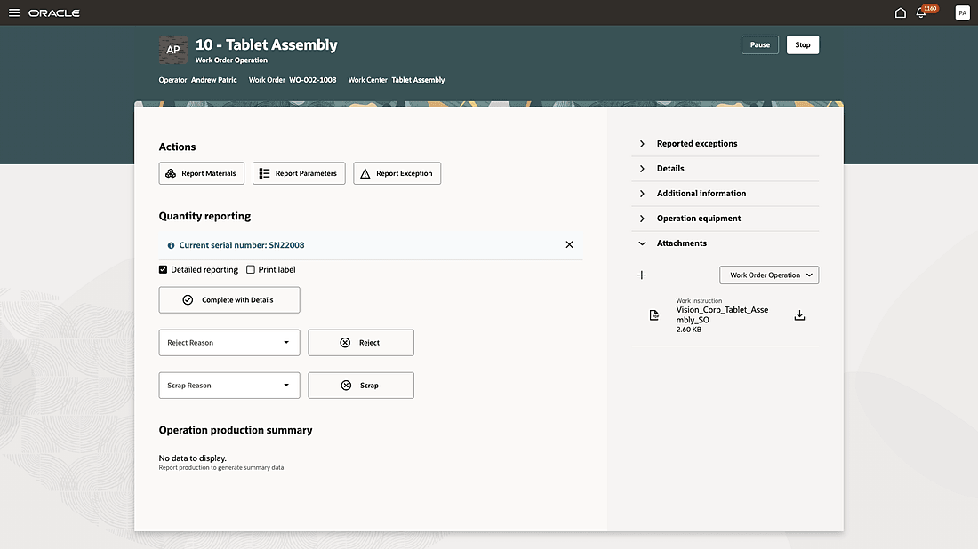This screenshot has height=549, width=978.
Task: Open the PA user profile avatar
Action: click(962, 12)
